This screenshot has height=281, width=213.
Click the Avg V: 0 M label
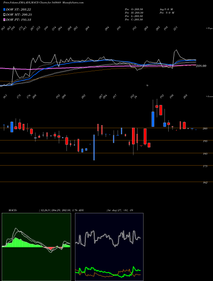166,9
